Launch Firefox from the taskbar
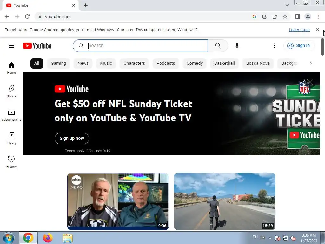 click(48, 238)
